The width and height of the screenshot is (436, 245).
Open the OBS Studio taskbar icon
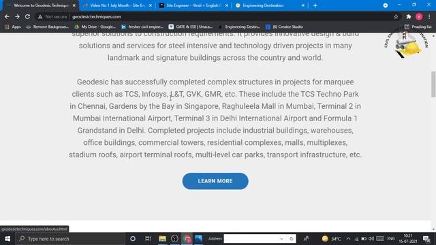tap(174, 239)
